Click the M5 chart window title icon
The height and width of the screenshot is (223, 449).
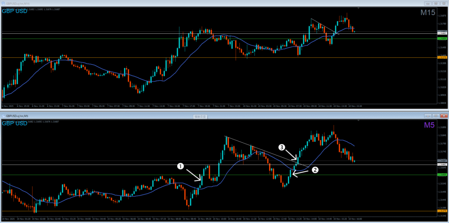pyautogui.click(x=3, y=116)
